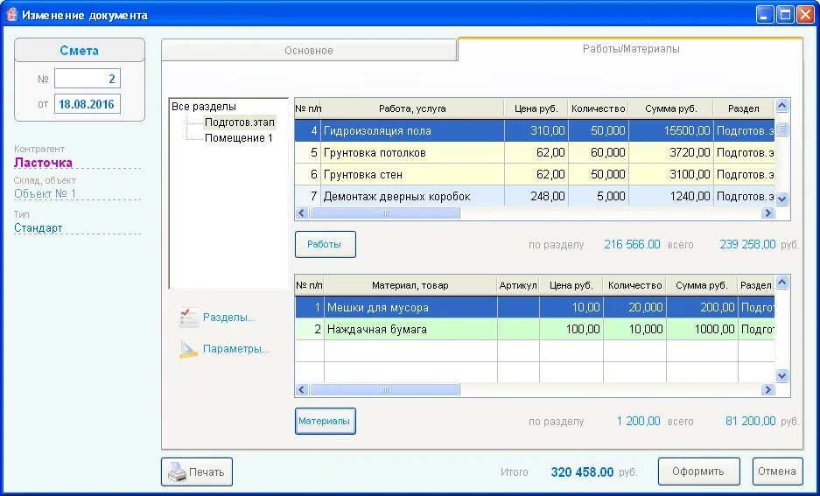Click works Сумма руб. column header

671,108
